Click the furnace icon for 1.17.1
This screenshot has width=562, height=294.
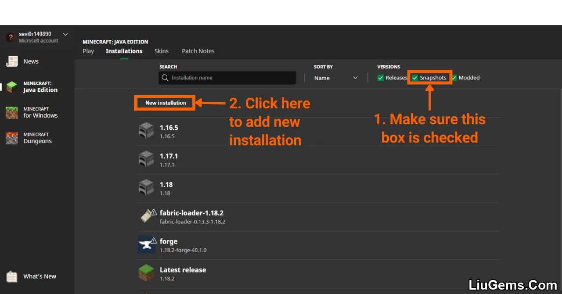(x=146, y=159)
